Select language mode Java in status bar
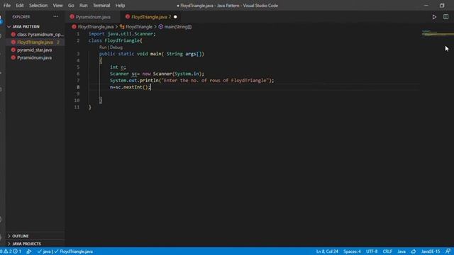454x255 pixels. [x=402, y=251]
